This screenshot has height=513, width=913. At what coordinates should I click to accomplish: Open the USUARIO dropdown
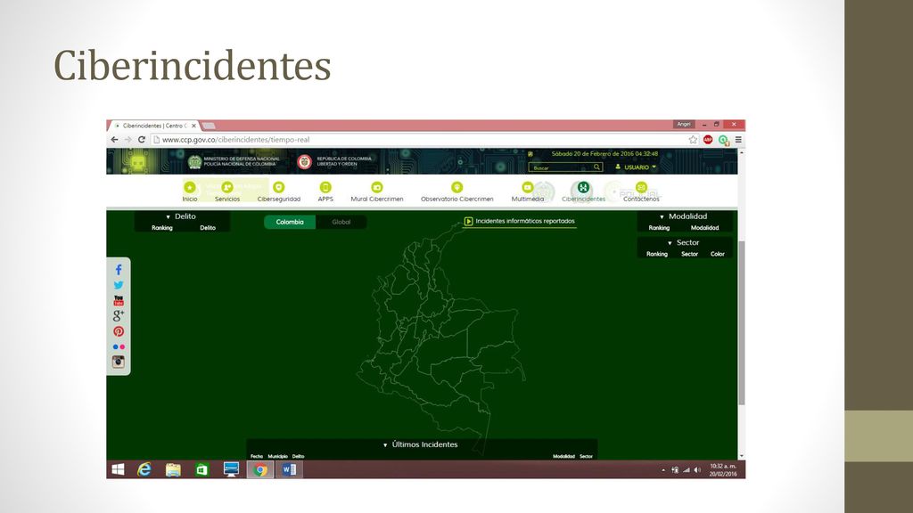click(x=636, y=167)
